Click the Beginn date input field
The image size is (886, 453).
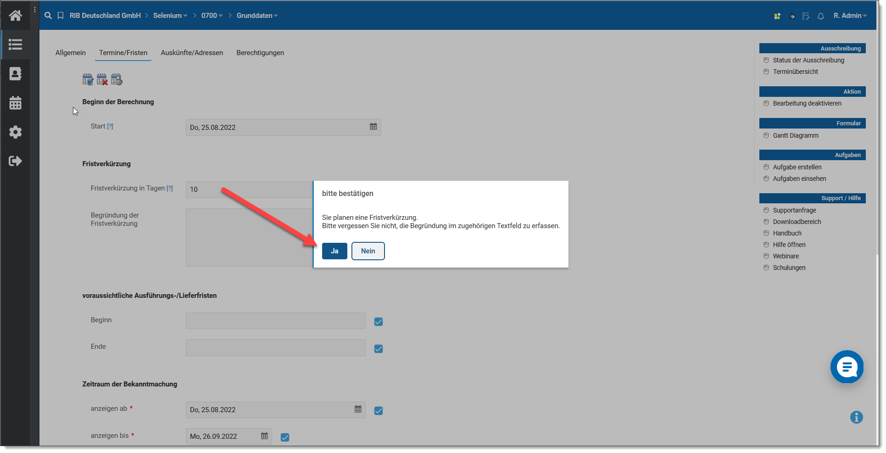(275, 321)
